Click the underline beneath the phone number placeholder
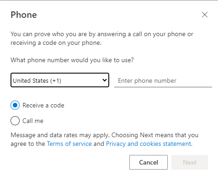This screenshot has width=218, height=176. tap(163, 87)
